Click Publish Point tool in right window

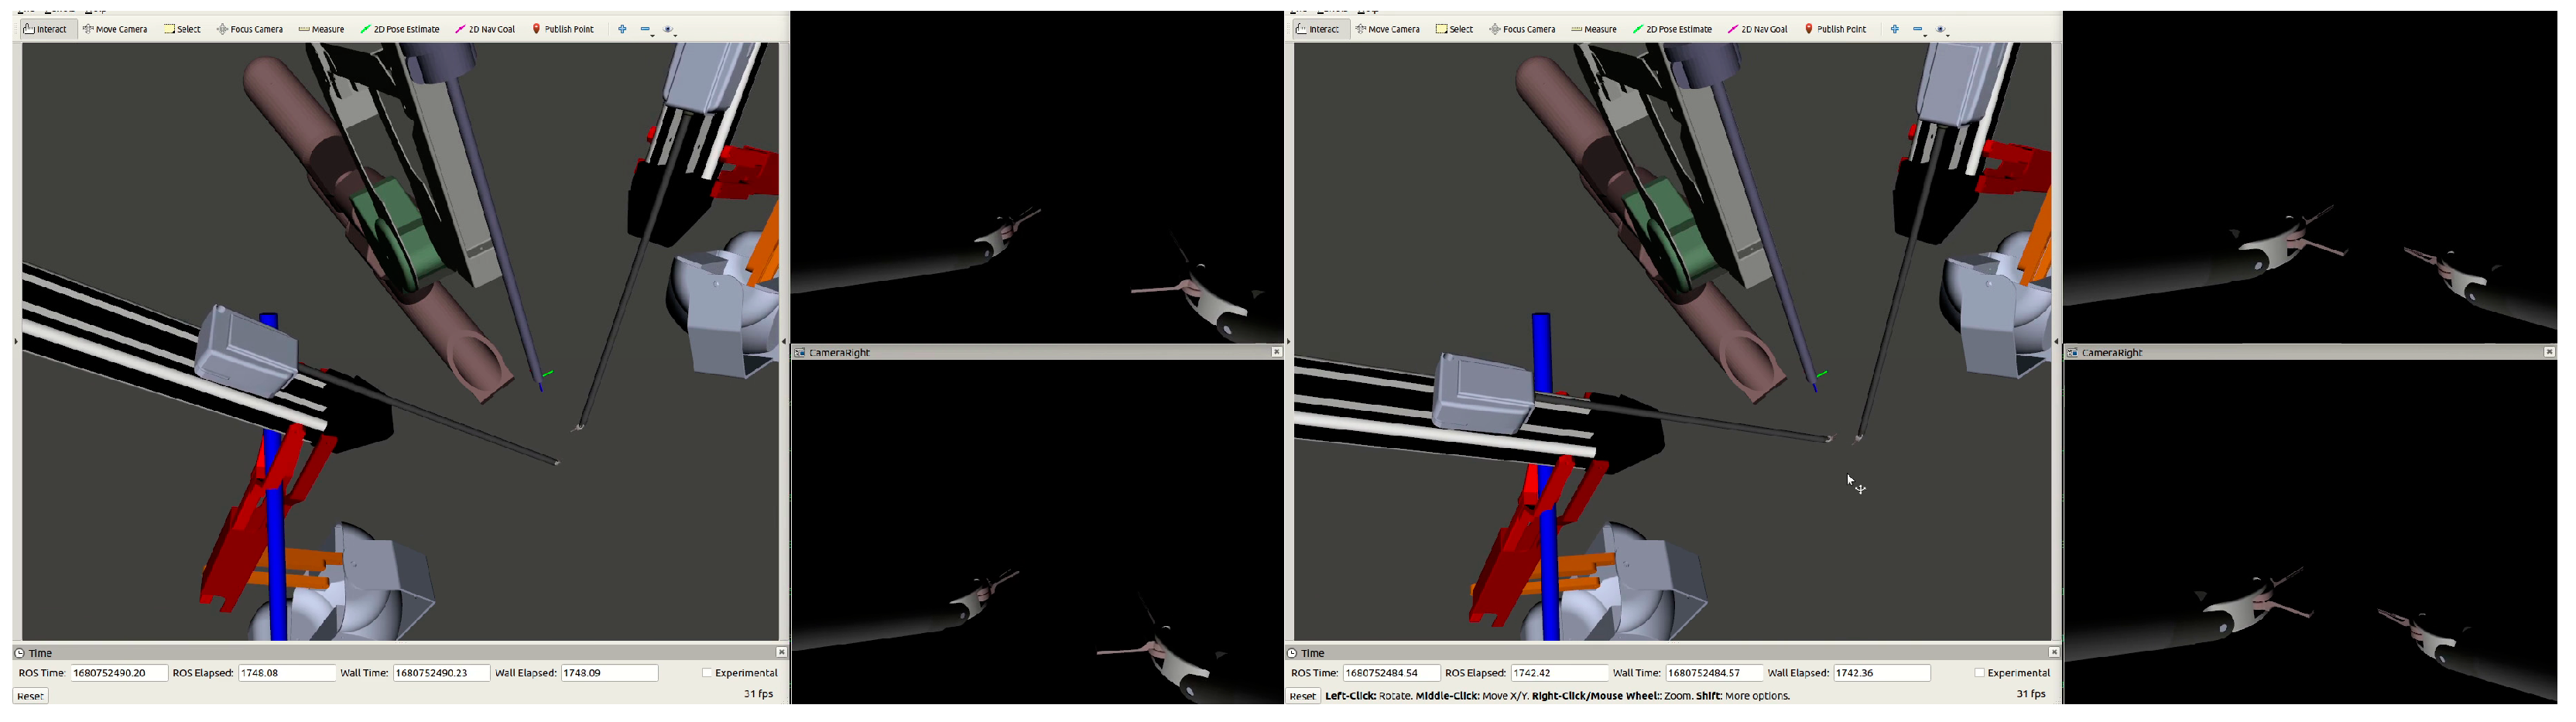click(1835, 29)
